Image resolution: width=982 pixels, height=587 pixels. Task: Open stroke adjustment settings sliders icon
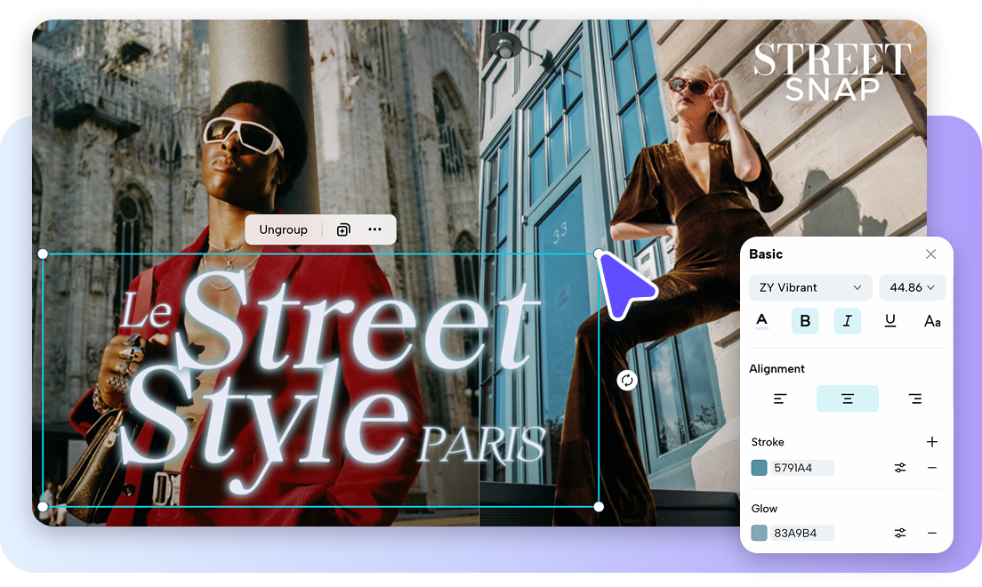(900, 468)
